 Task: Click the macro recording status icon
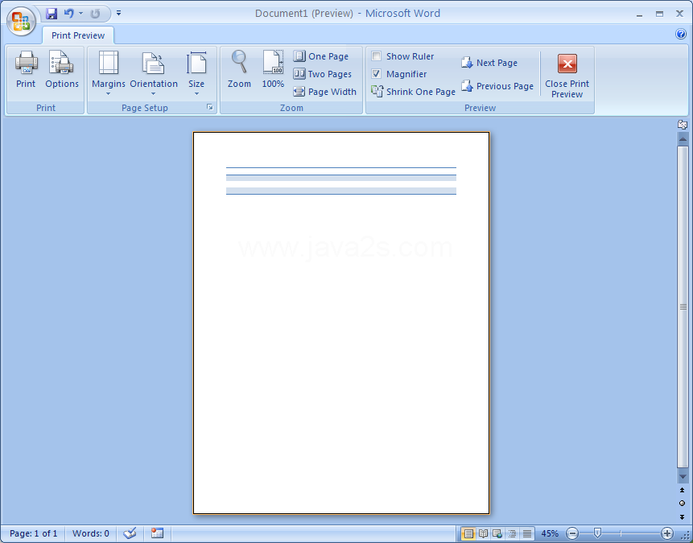[x=157, y=533]
